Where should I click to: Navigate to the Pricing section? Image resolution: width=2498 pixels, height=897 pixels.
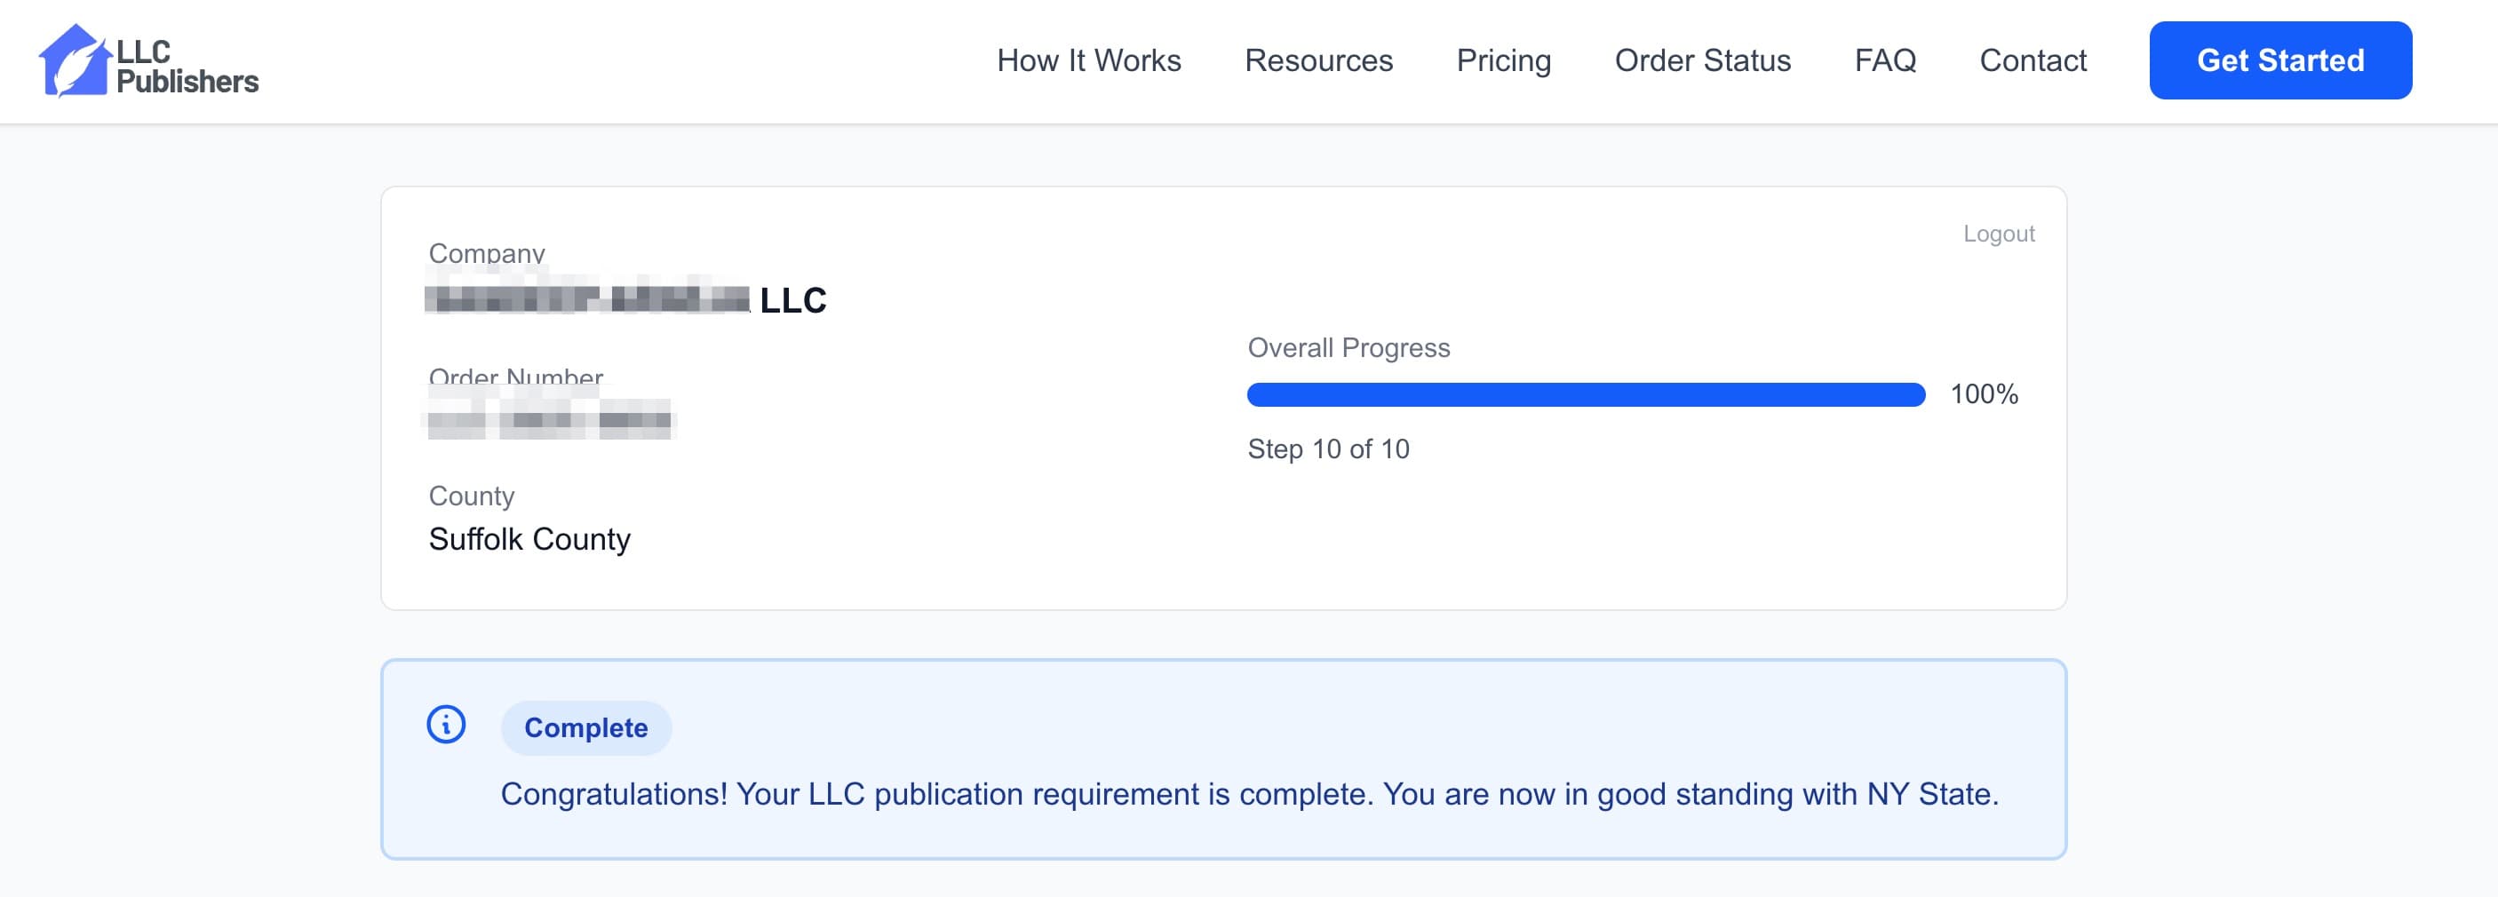[1503, 60]
